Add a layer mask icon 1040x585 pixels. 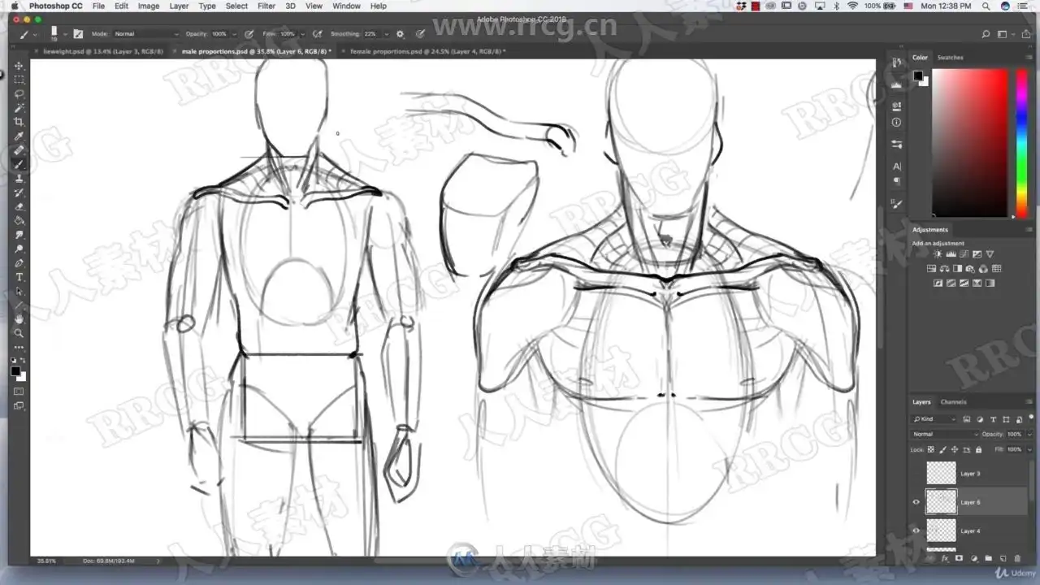tap(959, 559)
